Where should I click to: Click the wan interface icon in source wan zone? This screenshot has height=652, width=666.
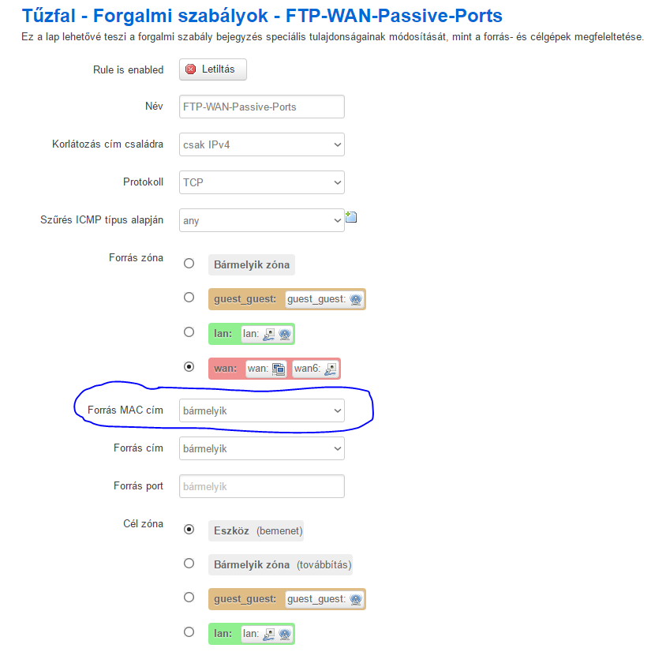pos(279,369)
